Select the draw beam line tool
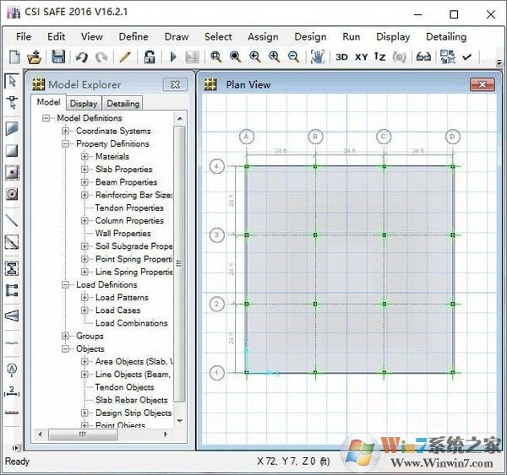This screenshot has height=475, width=507. tap(12, 220)
